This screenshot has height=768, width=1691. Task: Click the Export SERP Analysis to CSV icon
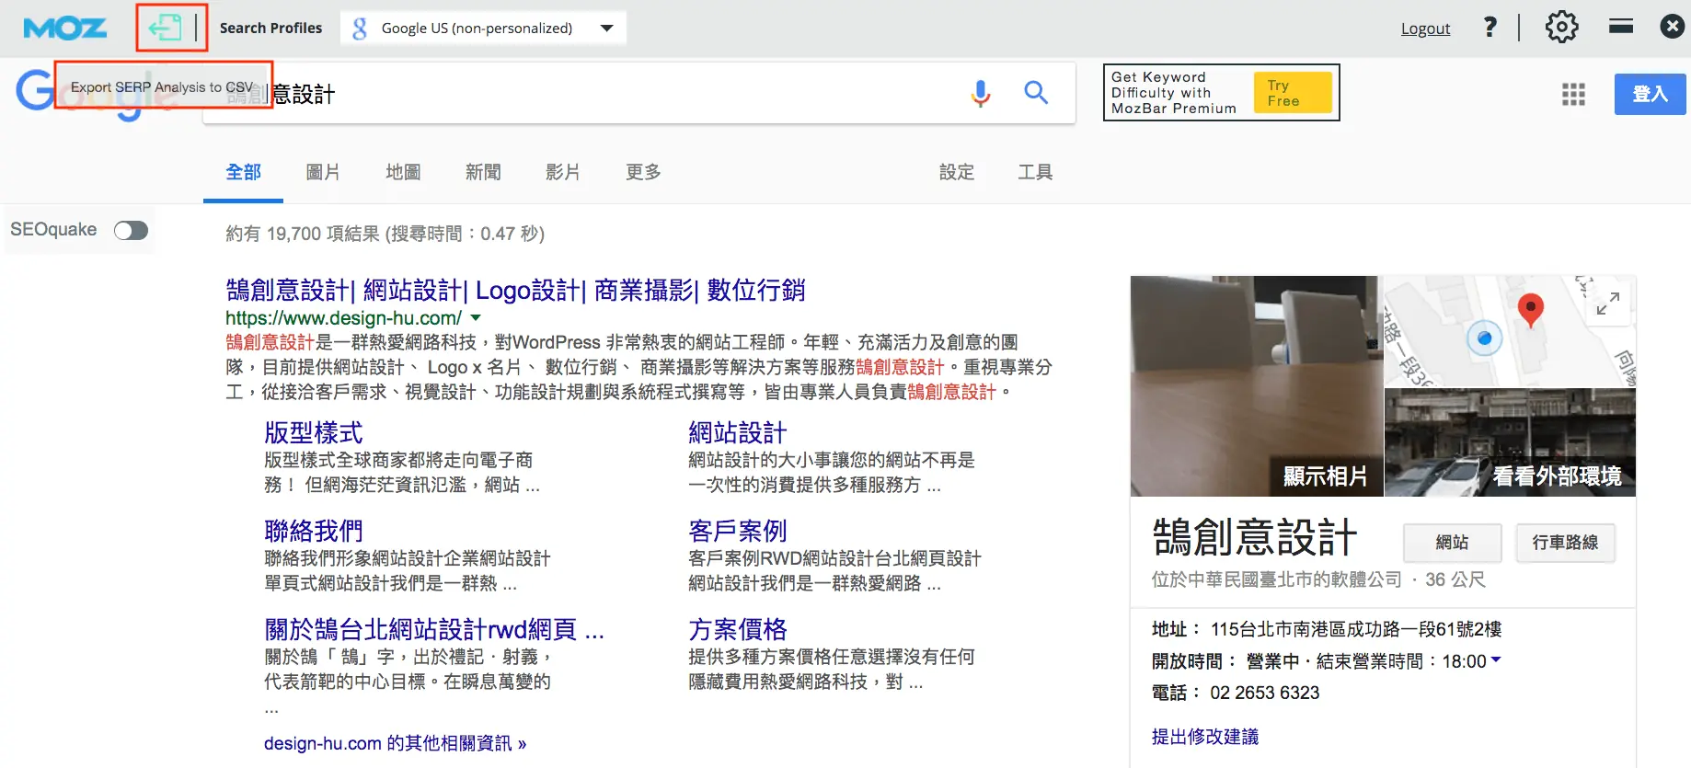tap(166, 28)
